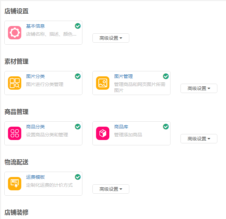Open the 商品分类 title link
Image resolution: width=226 pixels, height=219 pixels.
click(x=36, y=127)
